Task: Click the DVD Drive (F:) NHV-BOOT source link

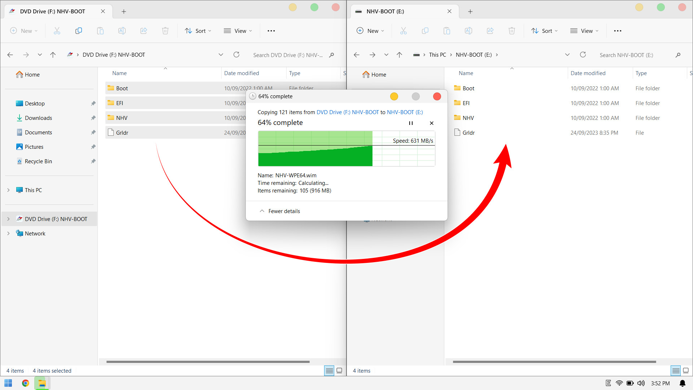Action: [347, 112]
